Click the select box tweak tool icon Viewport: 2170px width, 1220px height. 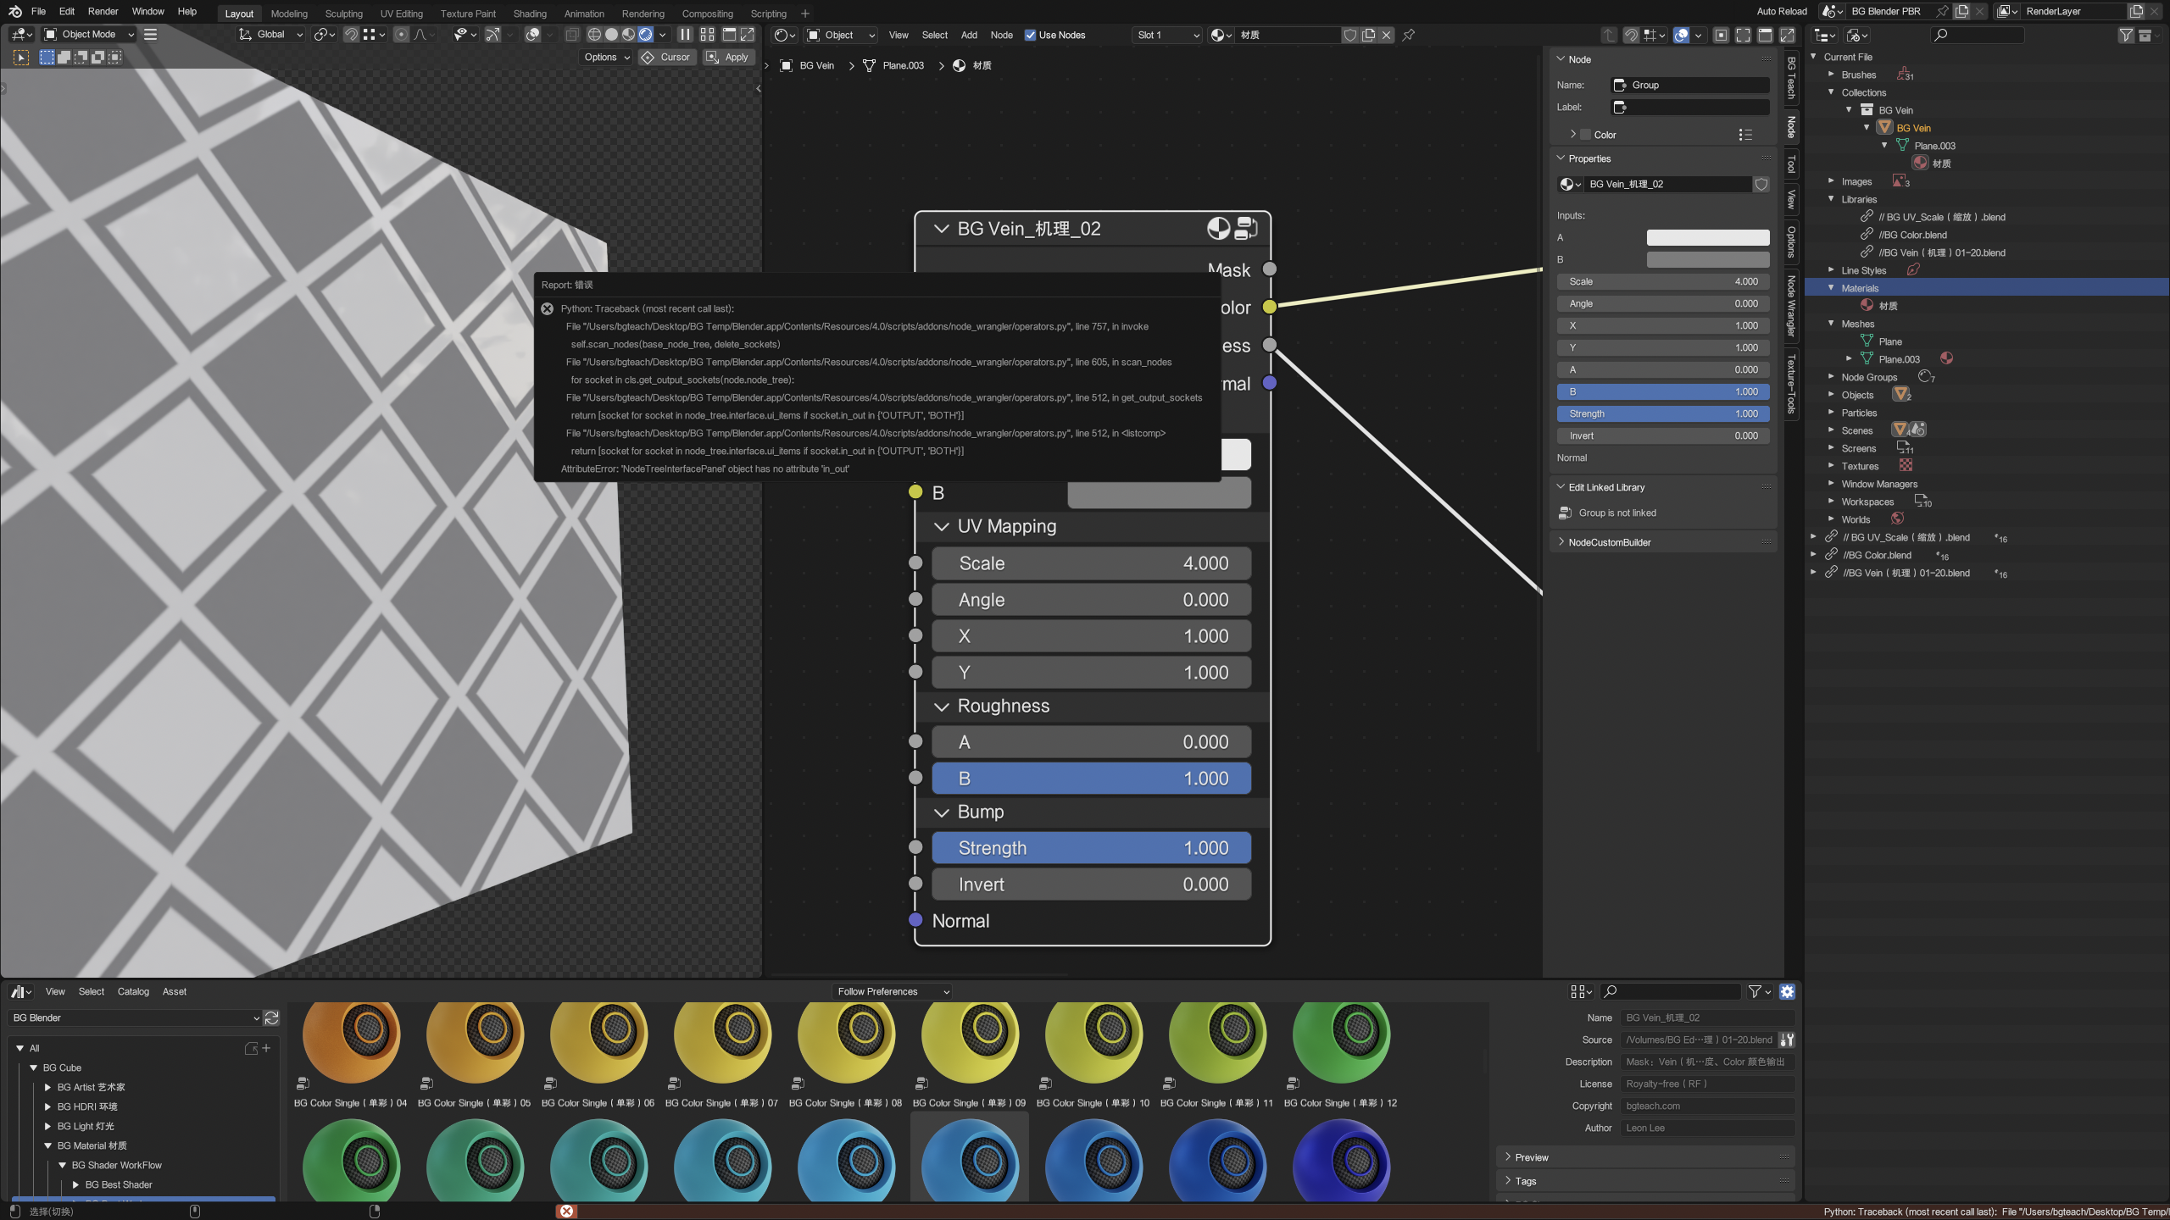pos(21,58)
